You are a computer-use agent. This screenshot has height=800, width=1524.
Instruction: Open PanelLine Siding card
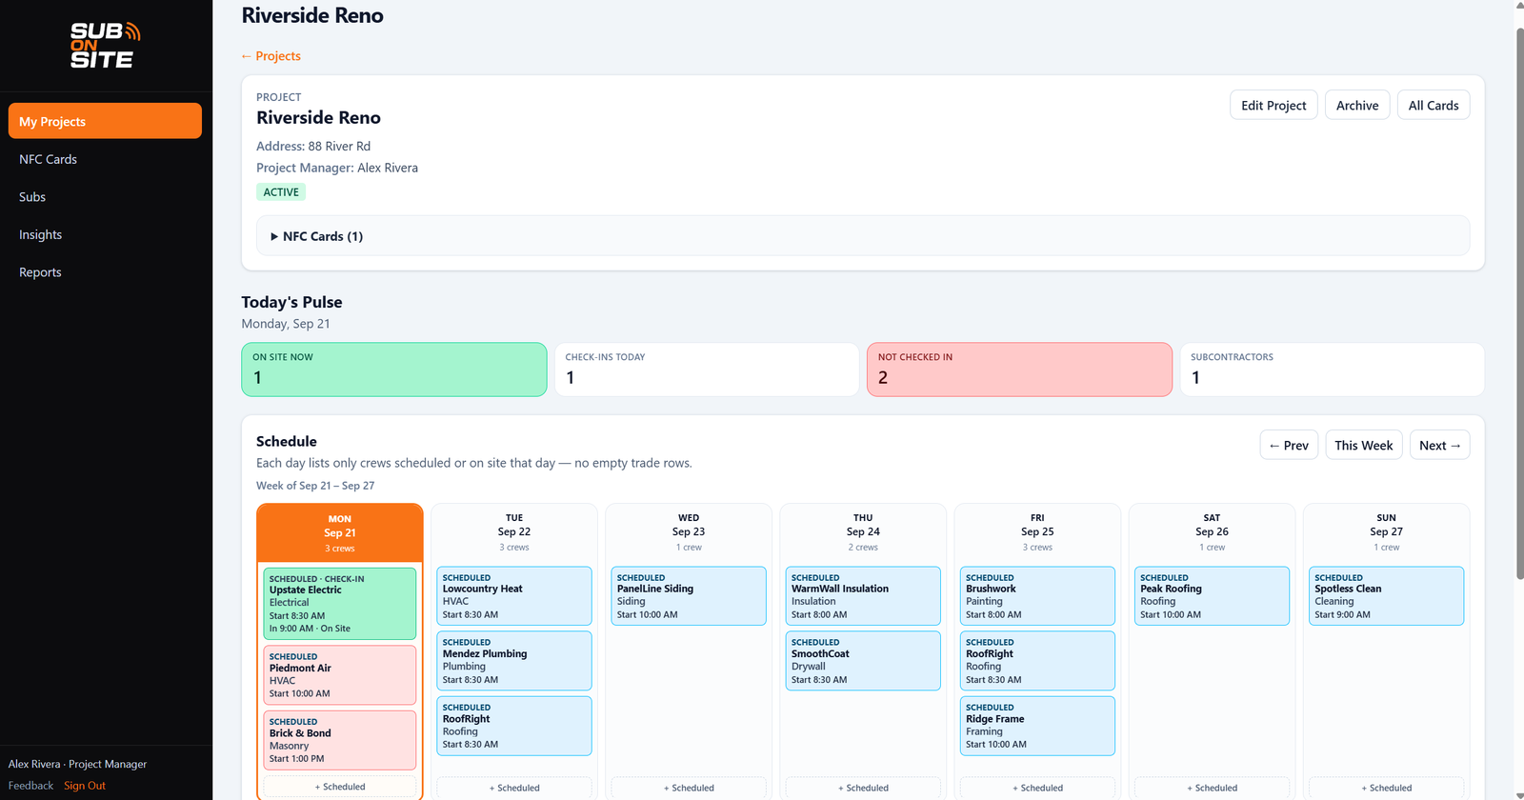689,596
